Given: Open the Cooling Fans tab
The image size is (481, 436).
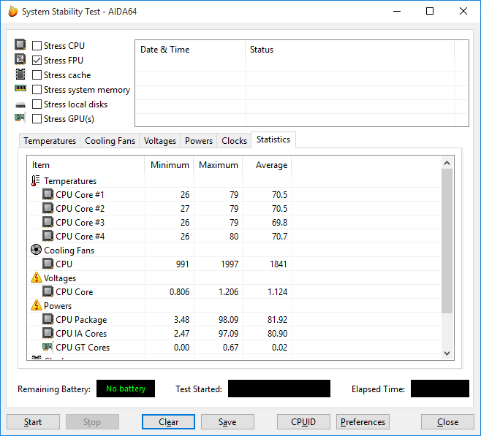Looking at the screenshot, I should tap(110, 141).
